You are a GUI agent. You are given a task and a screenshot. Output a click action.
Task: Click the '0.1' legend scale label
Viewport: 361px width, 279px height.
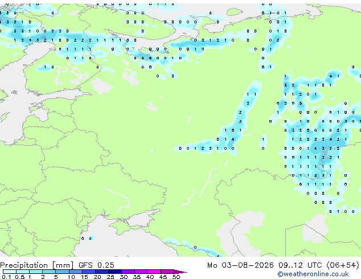coord(6,277)
